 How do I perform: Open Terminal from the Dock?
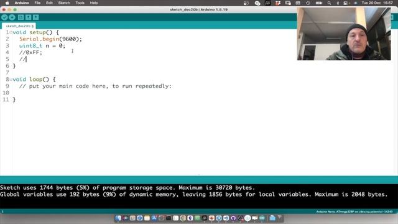[x=169, y=218]
